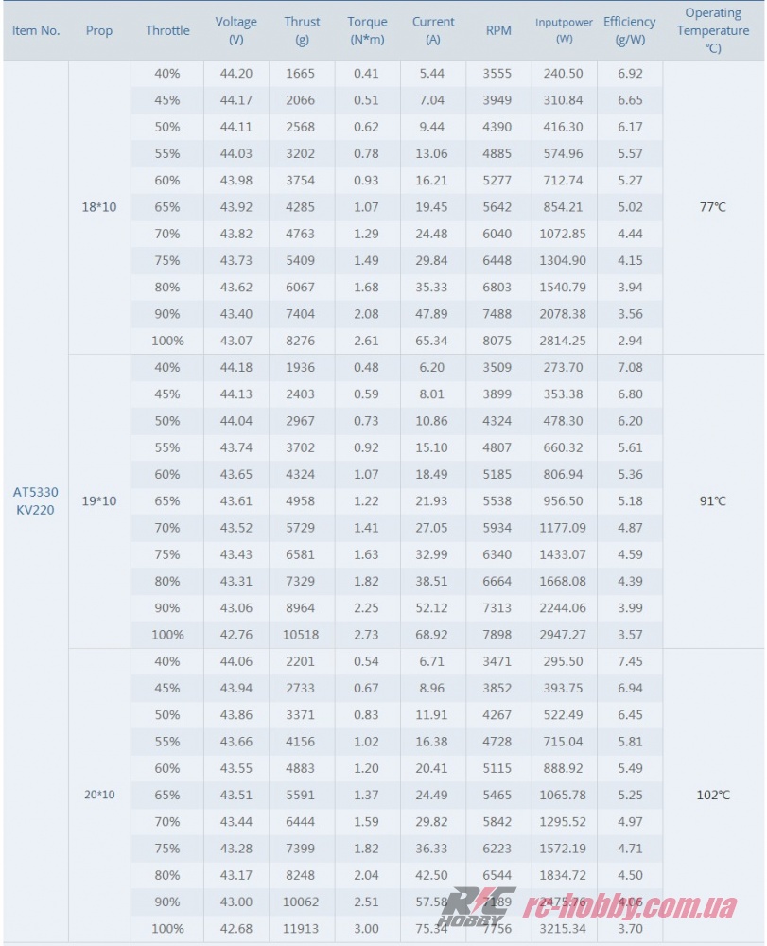Select the Throttle column header

click(167, 30)
